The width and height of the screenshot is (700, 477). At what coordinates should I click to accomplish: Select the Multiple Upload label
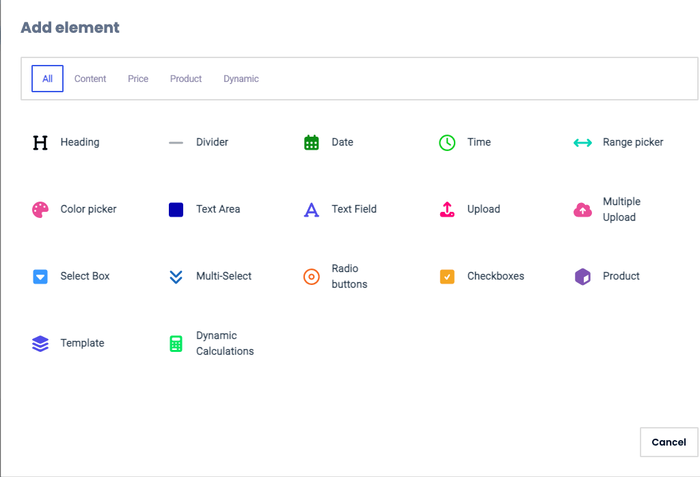point(621,209)
